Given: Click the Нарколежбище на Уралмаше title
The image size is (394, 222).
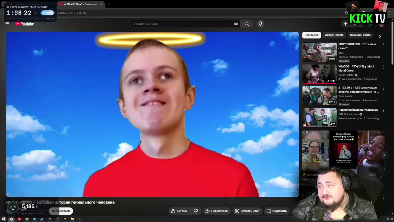Looking at the screenshot, I should click(359, 110).
